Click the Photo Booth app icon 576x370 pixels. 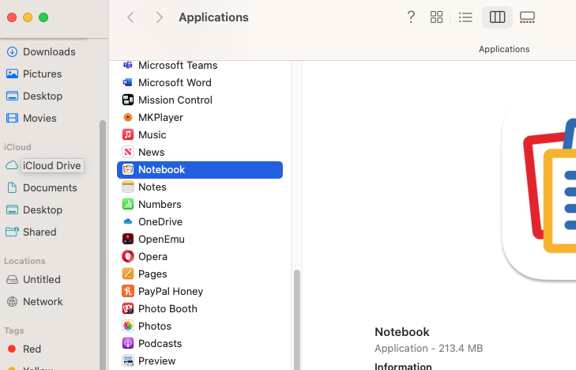pos(128,308)
